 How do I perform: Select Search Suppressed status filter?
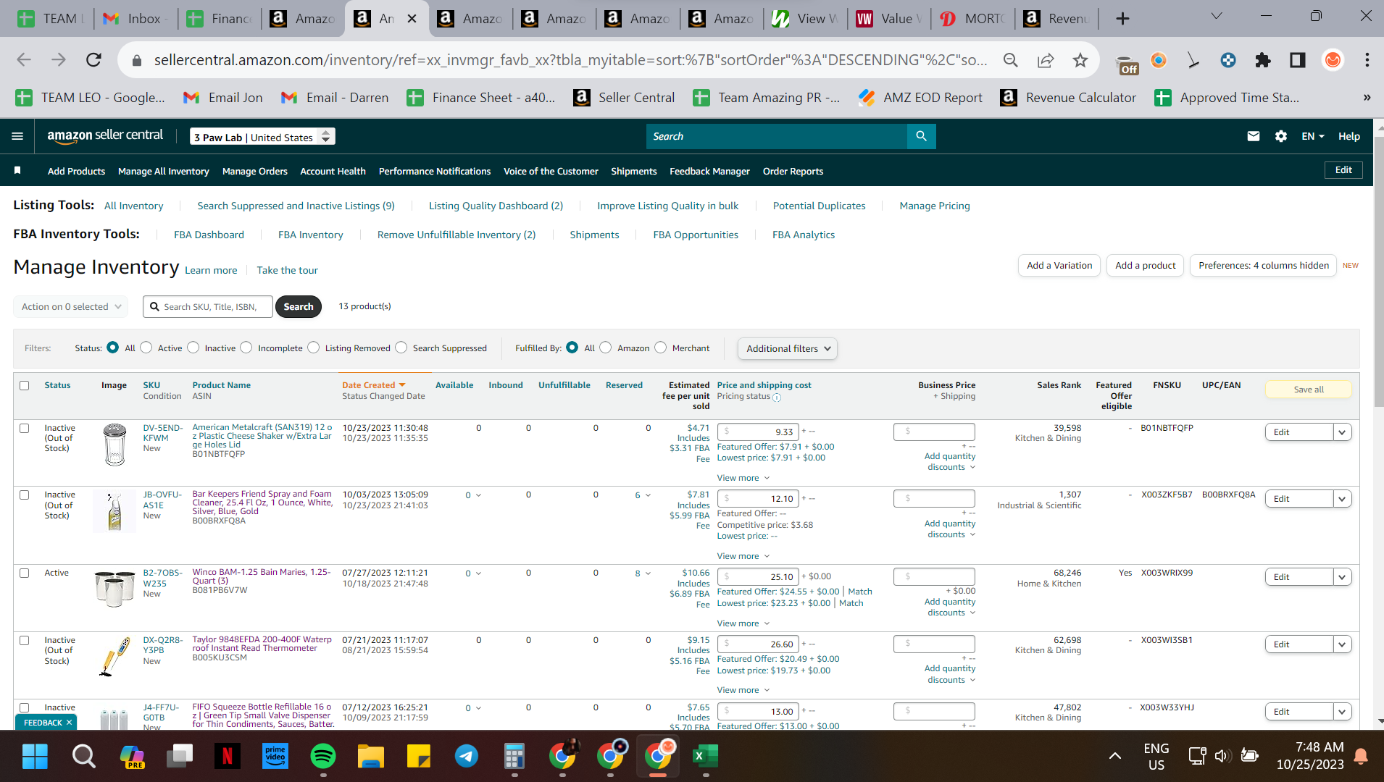click(x=401, y=348)
